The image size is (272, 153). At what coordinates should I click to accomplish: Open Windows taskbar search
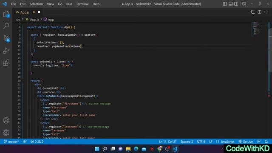pos(105,149)
